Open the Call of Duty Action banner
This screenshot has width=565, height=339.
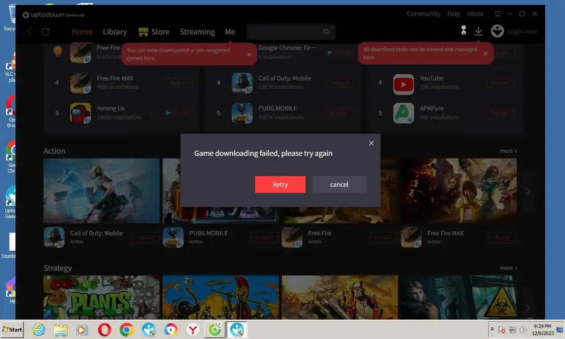point(102,191)
